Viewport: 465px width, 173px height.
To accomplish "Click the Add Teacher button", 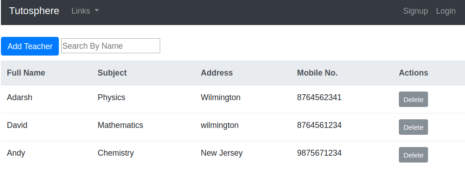I will [x=30, y=46].
